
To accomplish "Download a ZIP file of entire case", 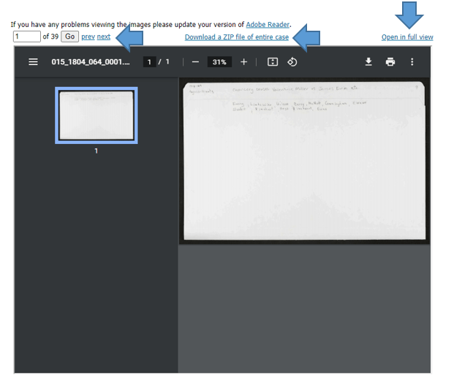I will [236, 37].
